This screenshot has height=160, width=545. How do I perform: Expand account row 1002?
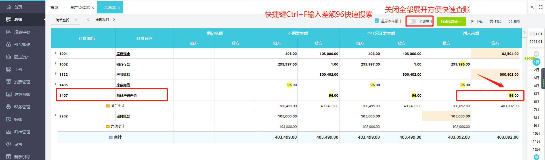tap(56, 63)
